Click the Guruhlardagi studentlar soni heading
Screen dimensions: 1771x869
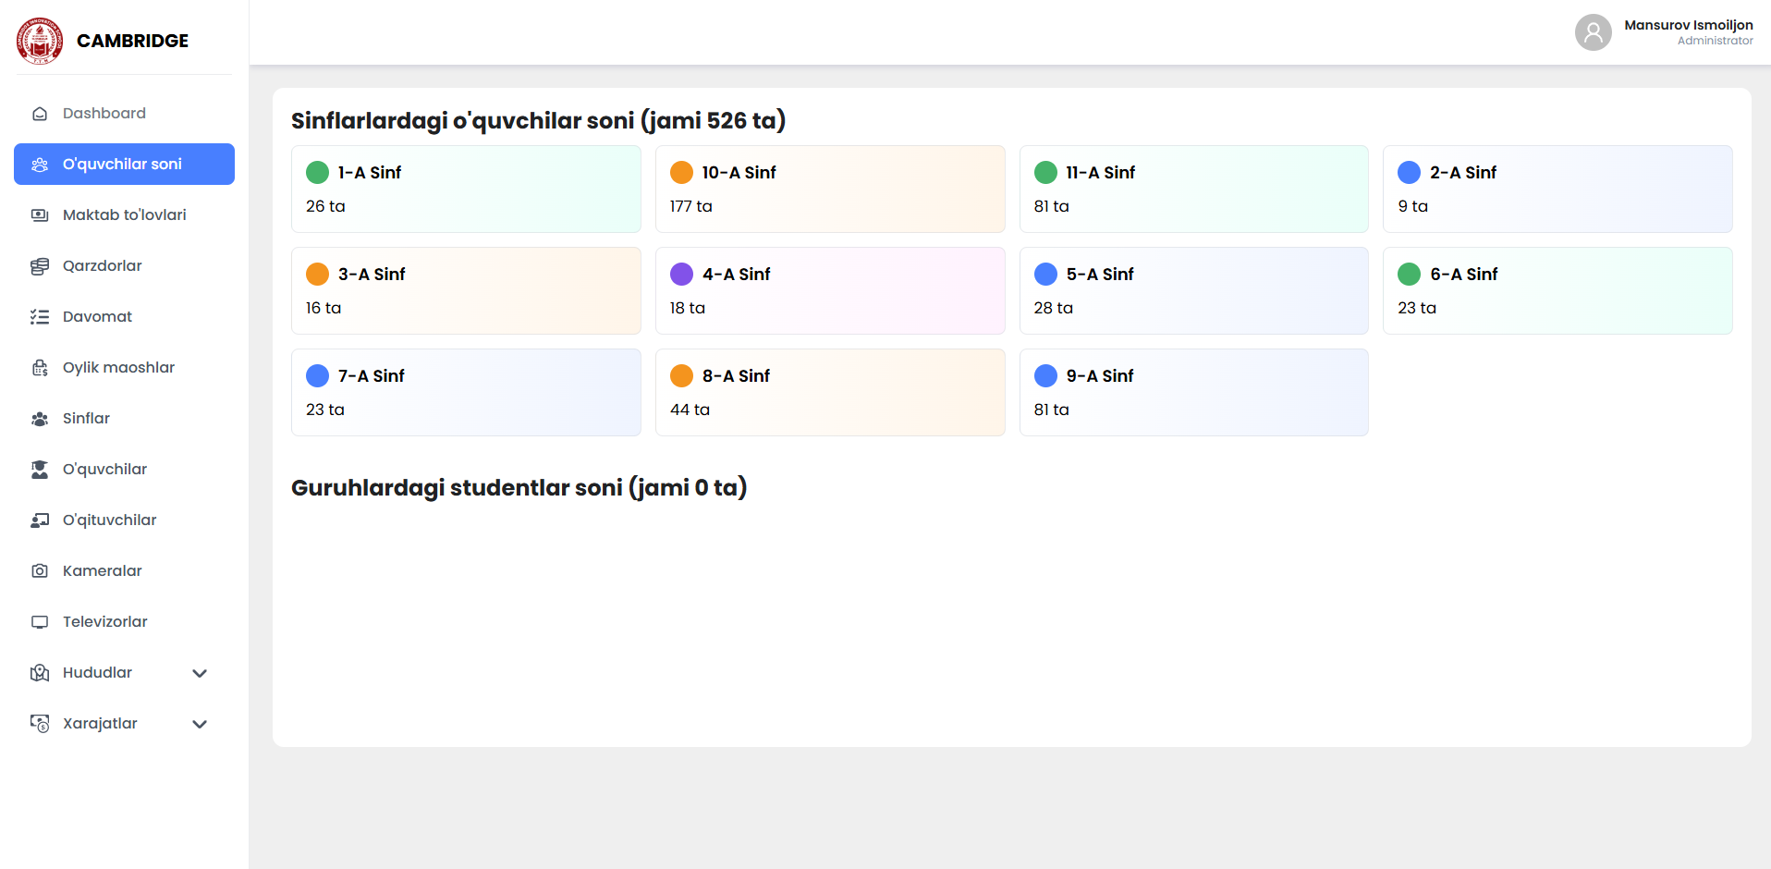coord(519,488)
